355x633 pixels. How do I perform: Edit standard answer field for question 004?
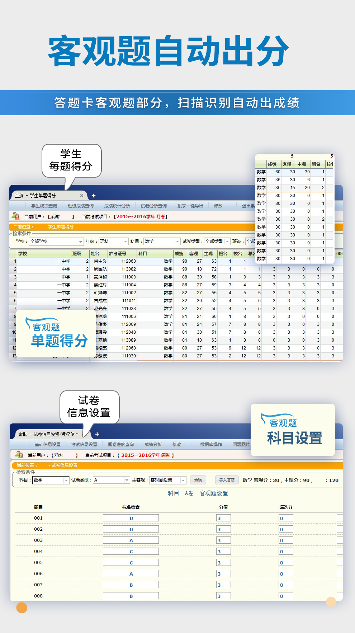(x=131, y=552)
